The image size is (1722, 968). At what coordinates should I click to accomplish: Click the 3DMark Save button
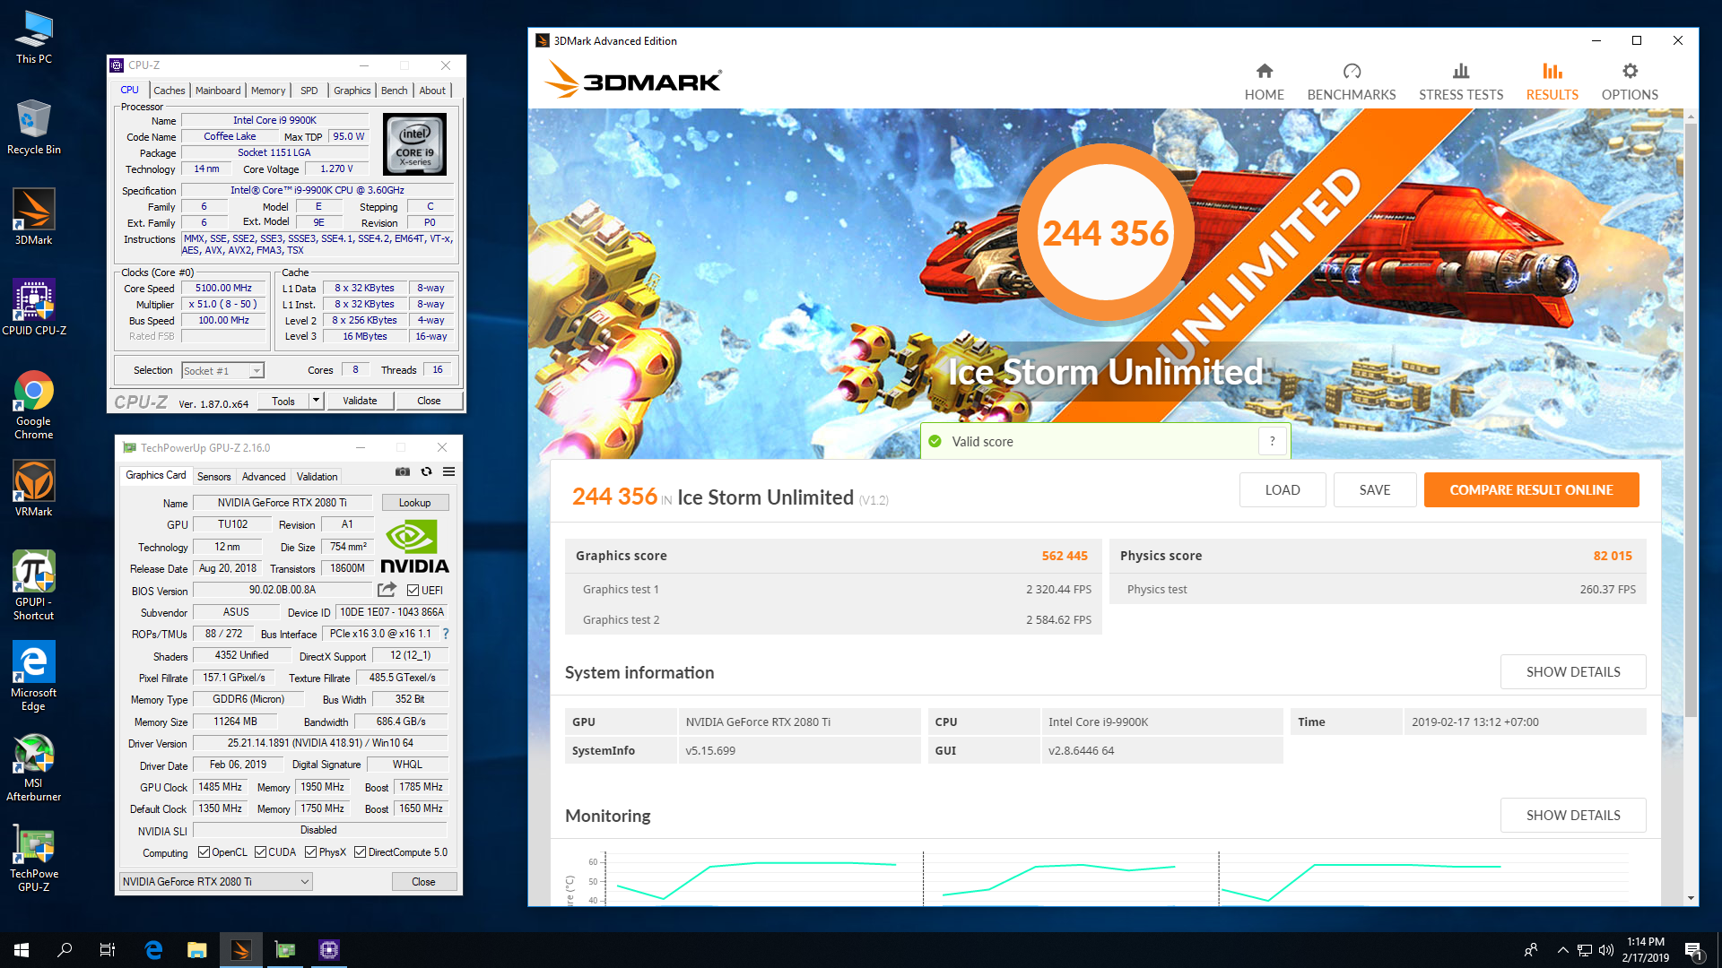(x=1374, y=489)
